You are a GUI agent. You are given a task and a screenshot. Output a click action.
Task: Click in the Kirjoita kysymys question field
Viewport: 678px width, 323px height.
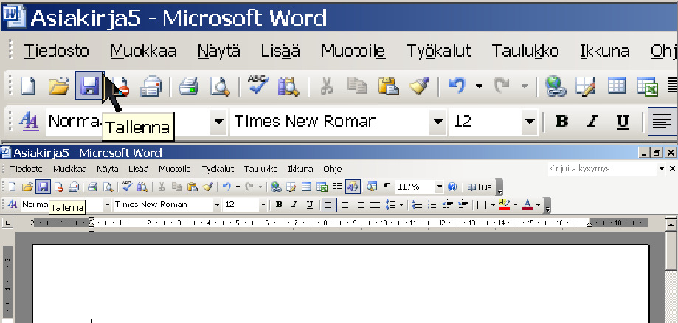[602, 169]
